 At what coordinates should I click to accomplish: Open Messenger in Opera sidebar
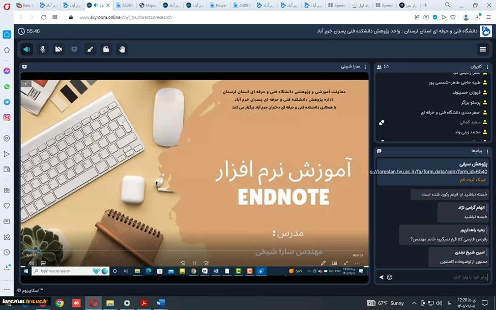coord(7,71)
